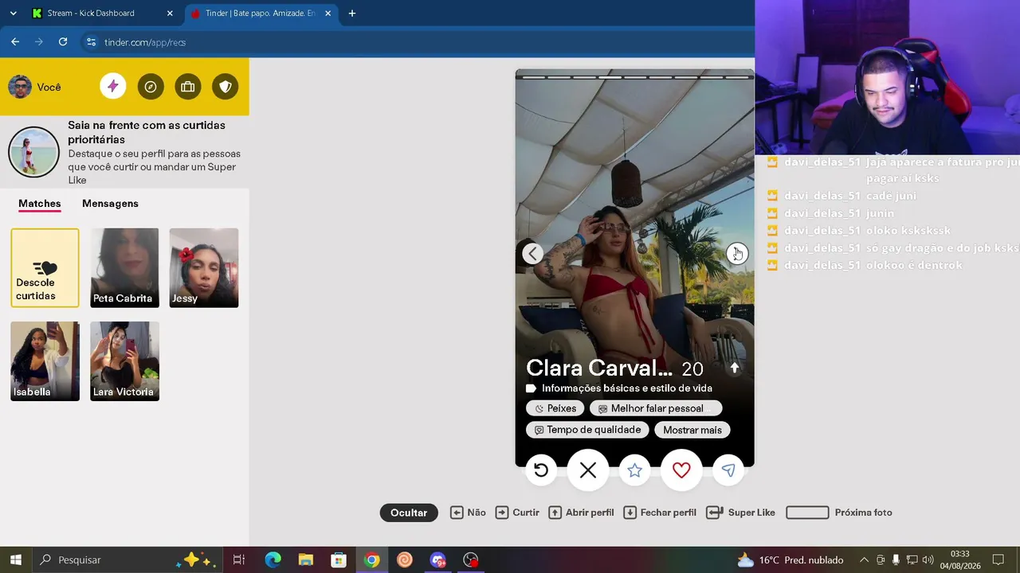Click the Não left-arrow shortcut hint
Screen dimensions: 1020x573
(x=468, y=513)
